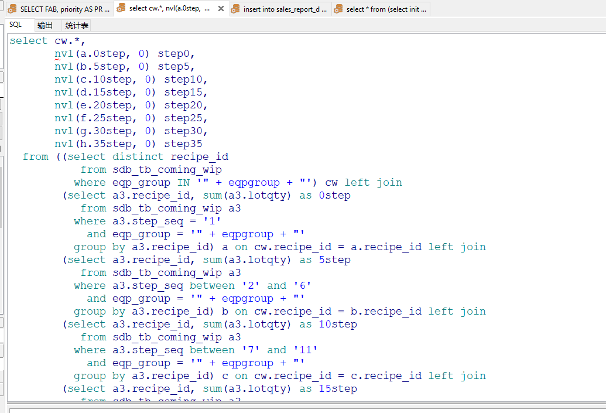The height and width of the screenshot is (413, 606).
Task: Click 'cw.recipe_id = c.recipe_id left join' line
Action: [x=280, y=376]
